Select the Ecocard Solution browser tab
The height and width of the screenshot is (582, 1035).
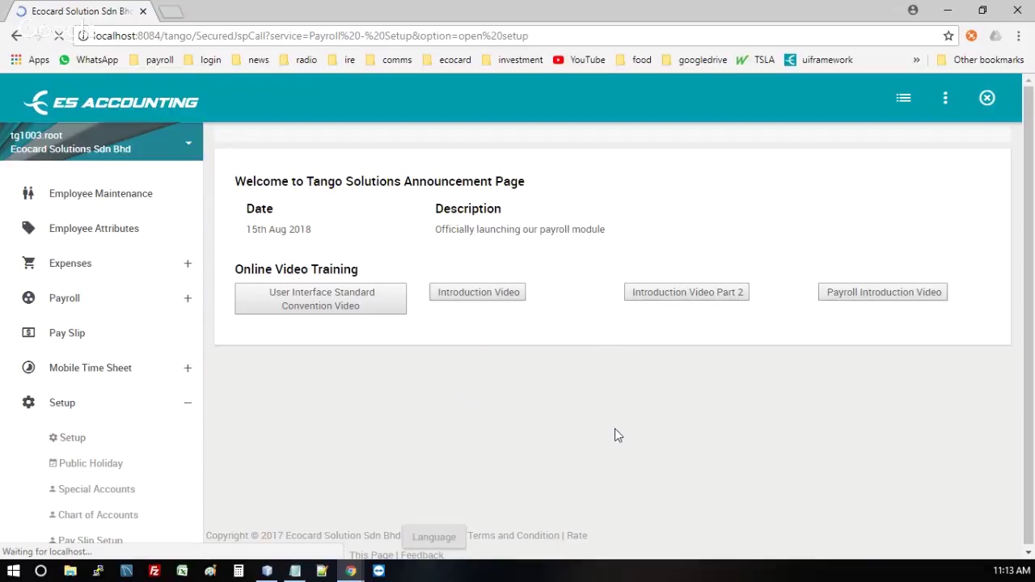tap(81, 11)
